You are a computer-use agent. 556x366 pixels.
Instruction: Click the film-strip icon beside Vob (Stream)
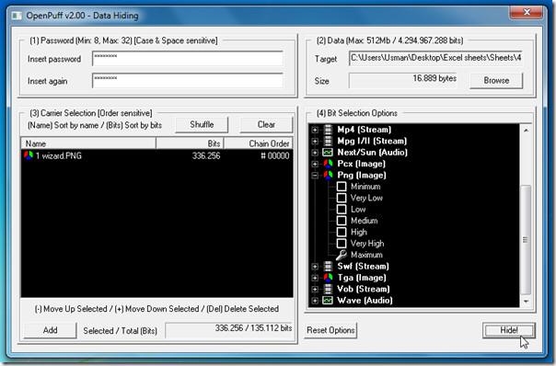(328, 289)
